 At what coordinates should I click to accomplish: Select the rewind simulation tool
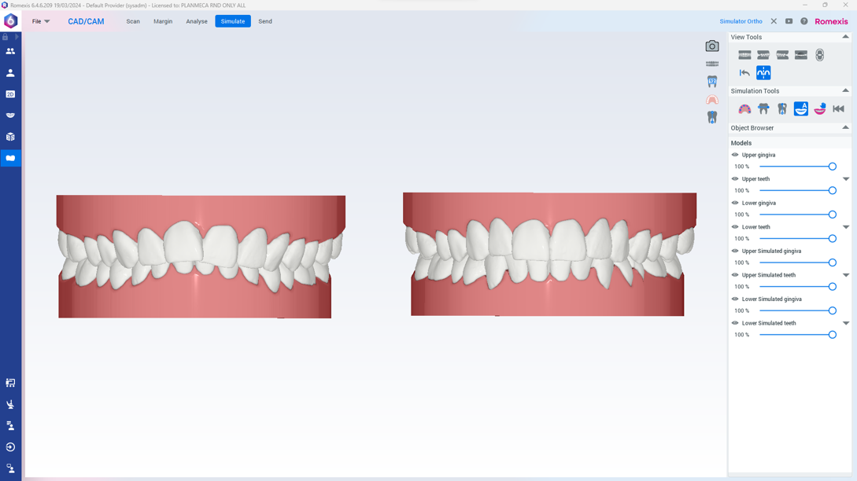click(837, 109)
